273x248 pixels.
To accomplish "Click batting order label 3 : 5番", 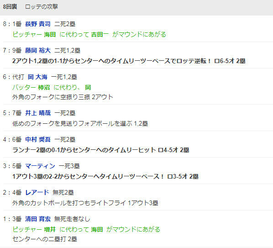I will [12, 166].
